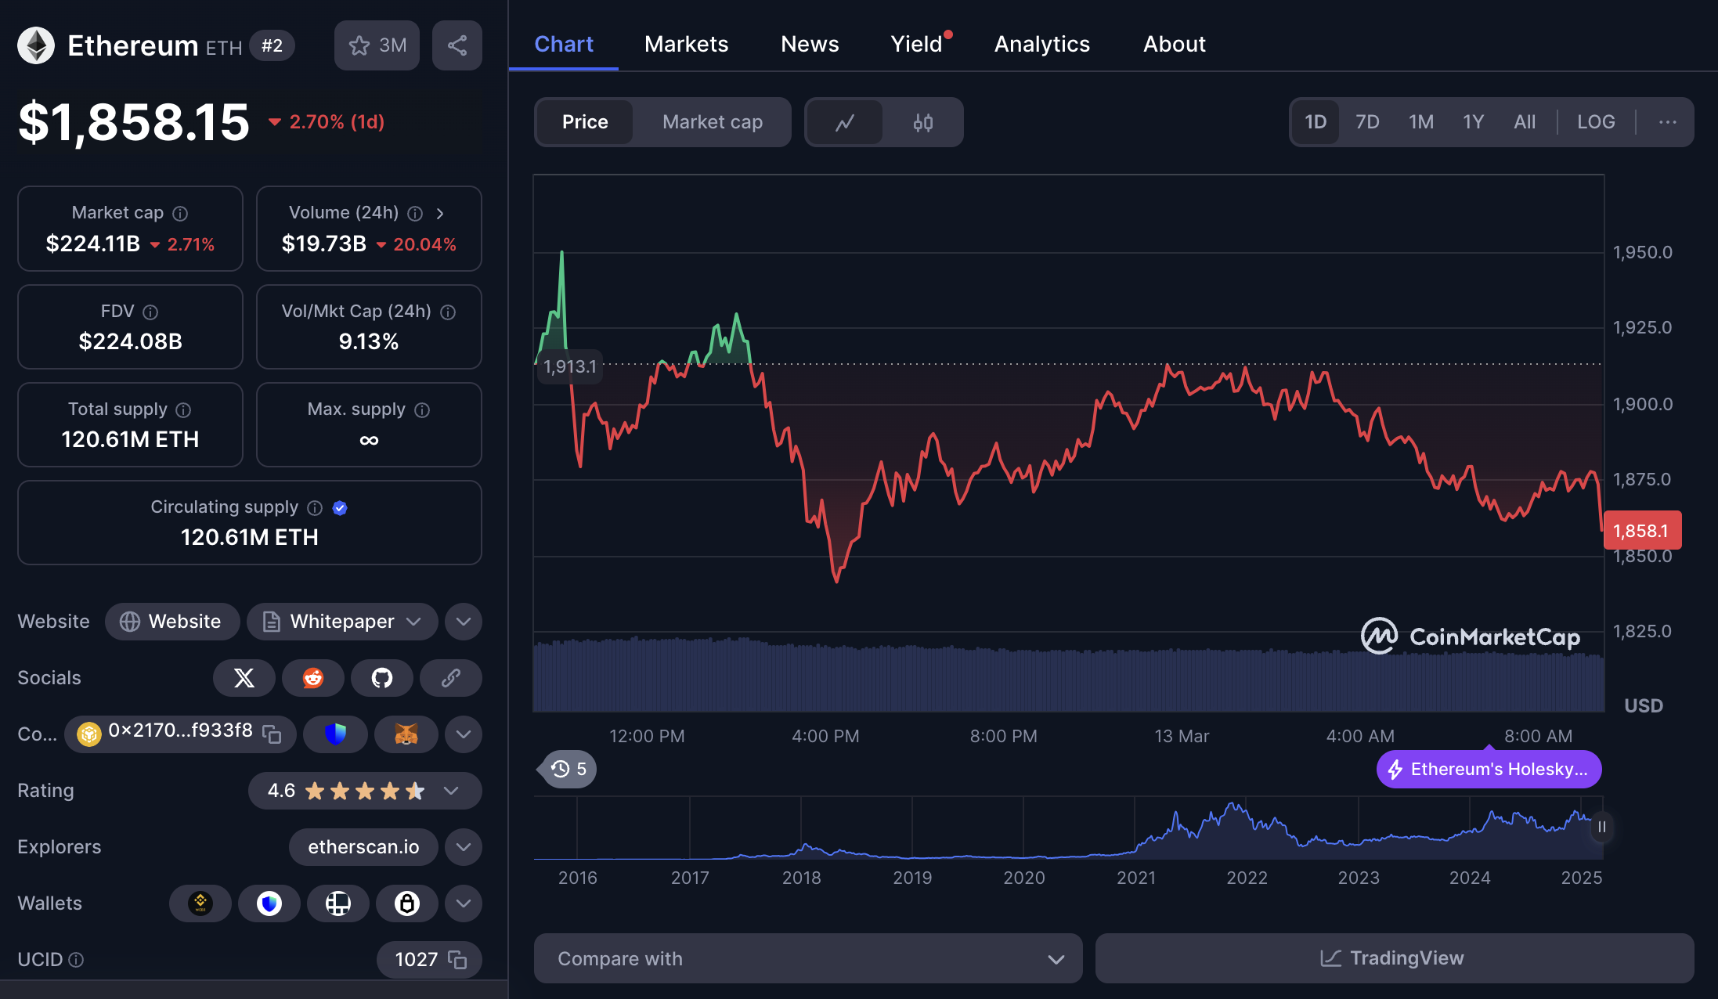Show FDV info tooltip icon
1718x999 pixels.
[x=150, y=312]
